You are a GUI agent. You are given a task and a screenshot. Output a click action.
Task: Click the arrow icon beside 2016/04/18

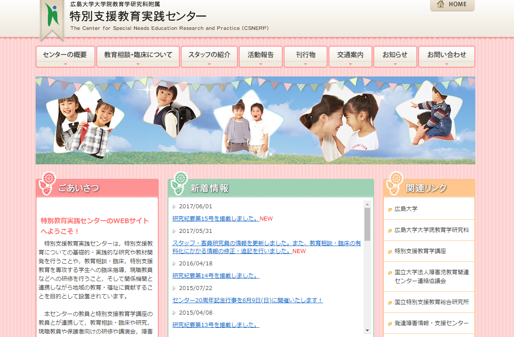(x=174, y=264)
